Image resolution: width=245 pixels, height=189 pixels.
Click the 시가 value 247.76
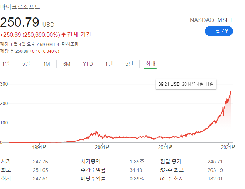coord(40,162)
